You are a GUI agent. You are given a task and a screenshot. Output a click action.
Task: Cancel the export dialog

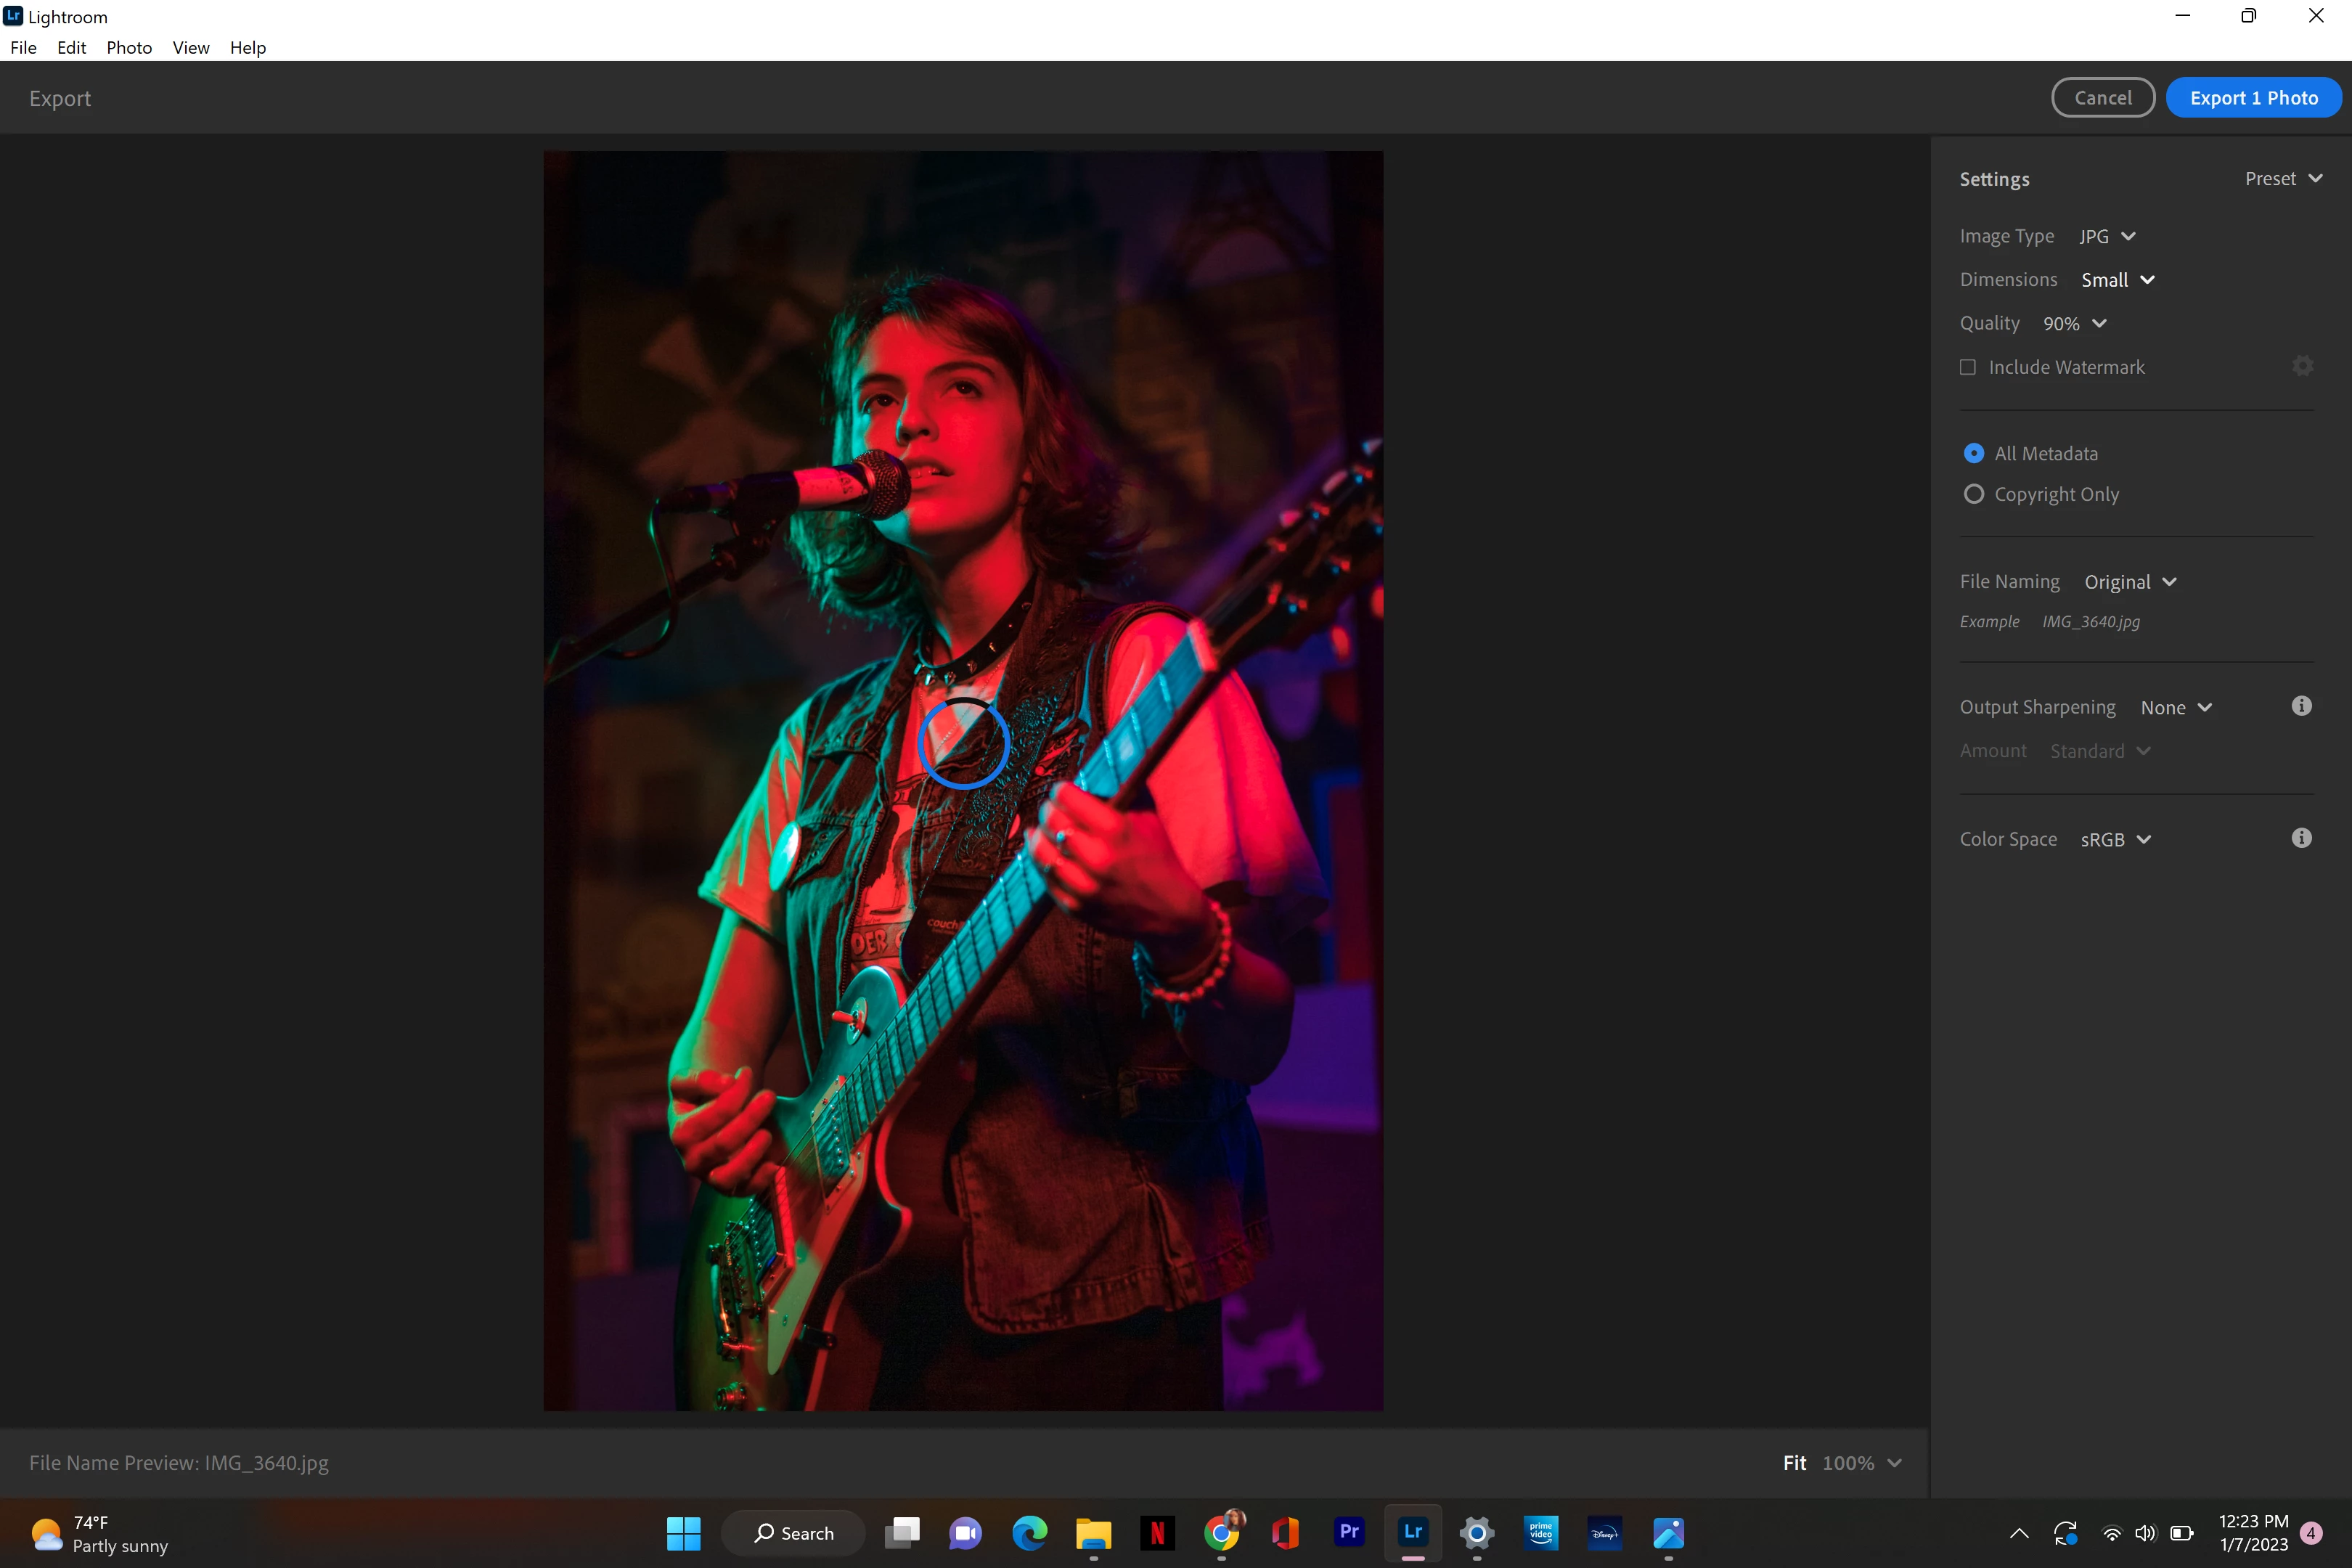pos(2102,98)
